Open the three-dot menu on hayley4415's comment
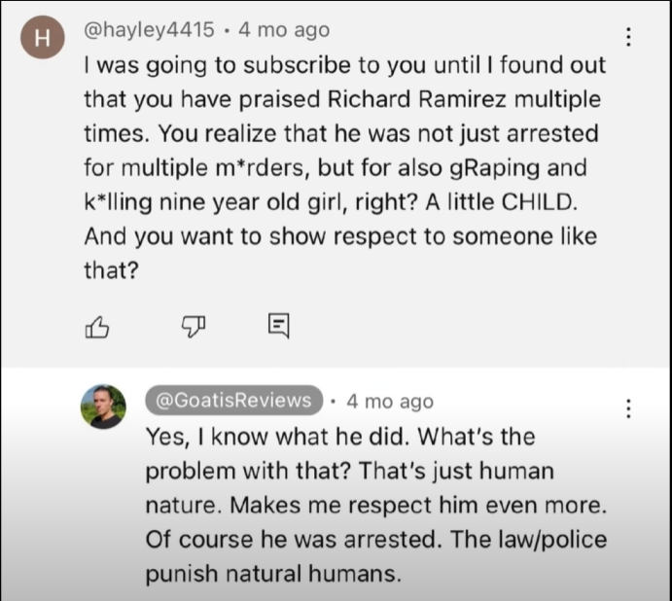This screenshot has width=672, height=601. tap(628, 37)
